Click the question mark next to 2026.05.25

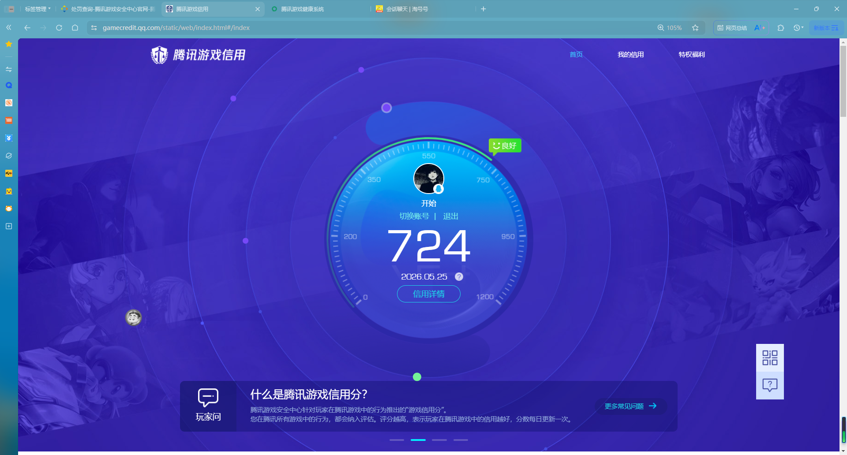459,277
